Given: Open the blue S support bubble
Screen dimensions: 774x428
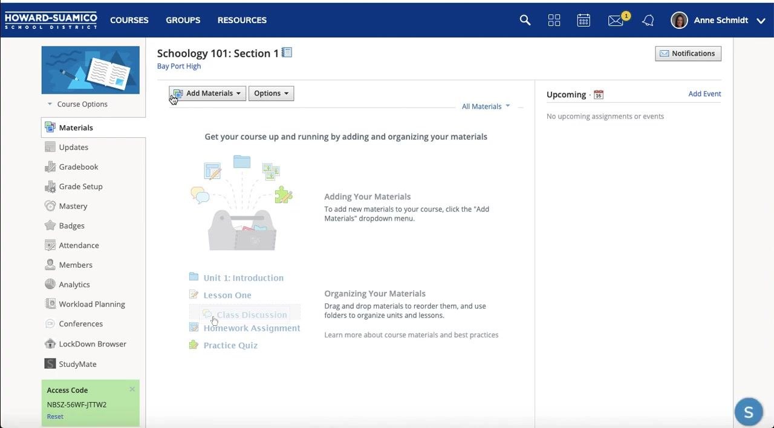Looking at the screenshot, I should point(749,412).
